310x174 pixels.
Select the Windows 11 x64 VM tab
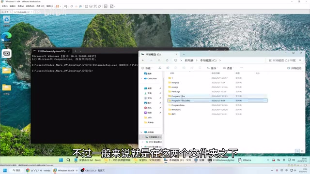click(x=23, y=12)
